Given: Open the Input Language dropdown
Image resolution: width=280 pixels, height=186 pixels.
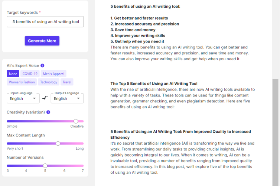Looking at the screenshot, I should (x=23, y=98).
